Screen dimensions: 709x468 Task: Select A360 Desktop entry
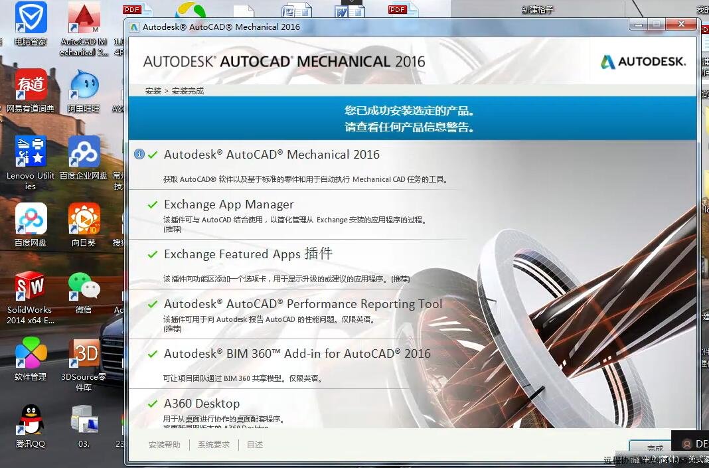(202, 404)
